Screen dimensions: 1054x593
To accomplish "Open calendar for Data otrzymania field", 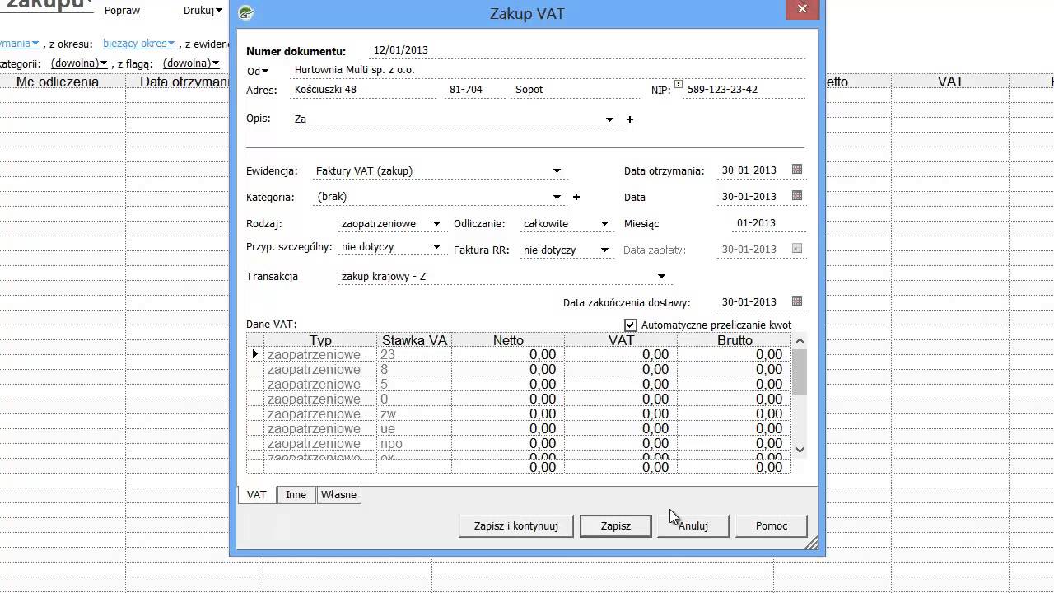I will point(796,170).
